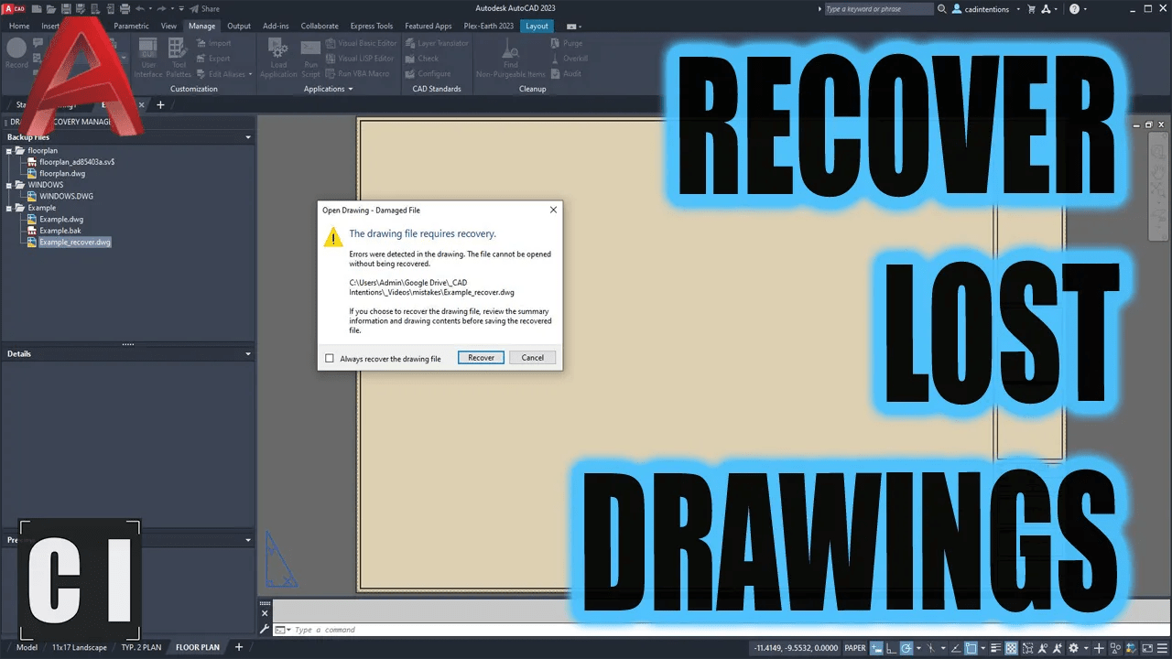
Task: Open Visual LISP Editor
Action: tap(360, 59)
